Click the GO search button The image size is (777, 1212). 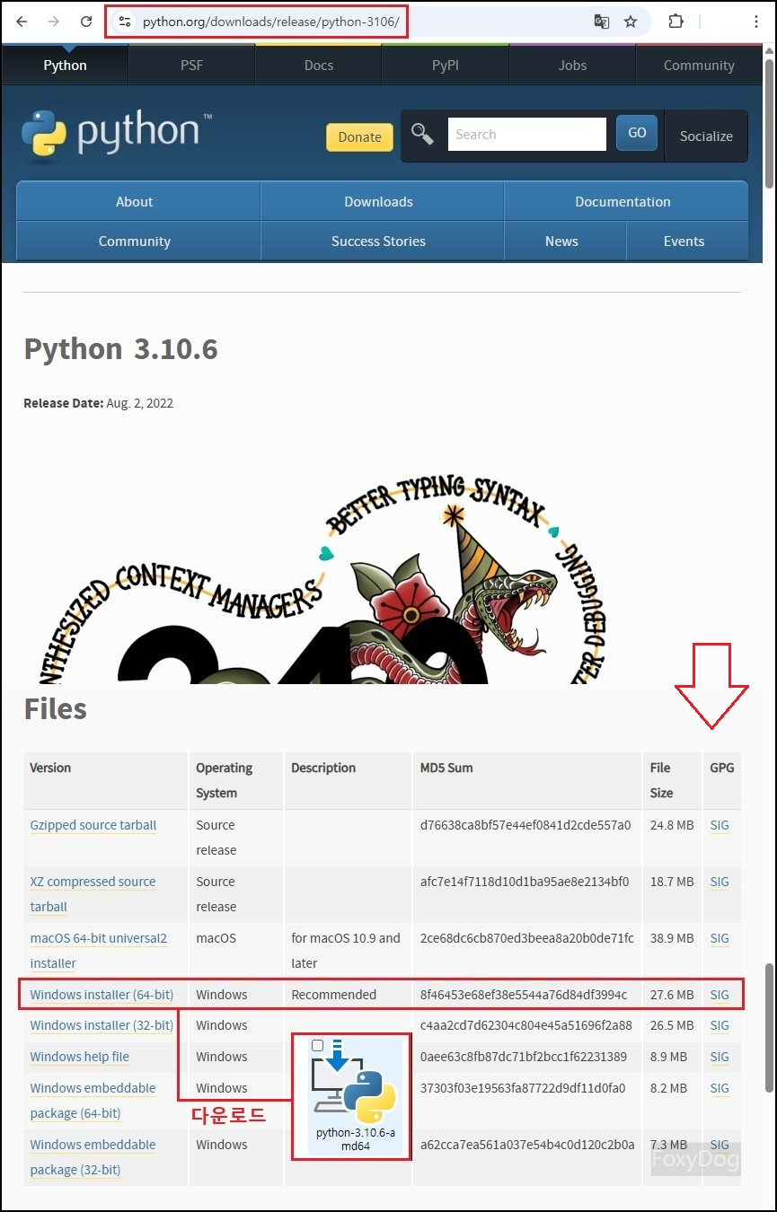637,133
